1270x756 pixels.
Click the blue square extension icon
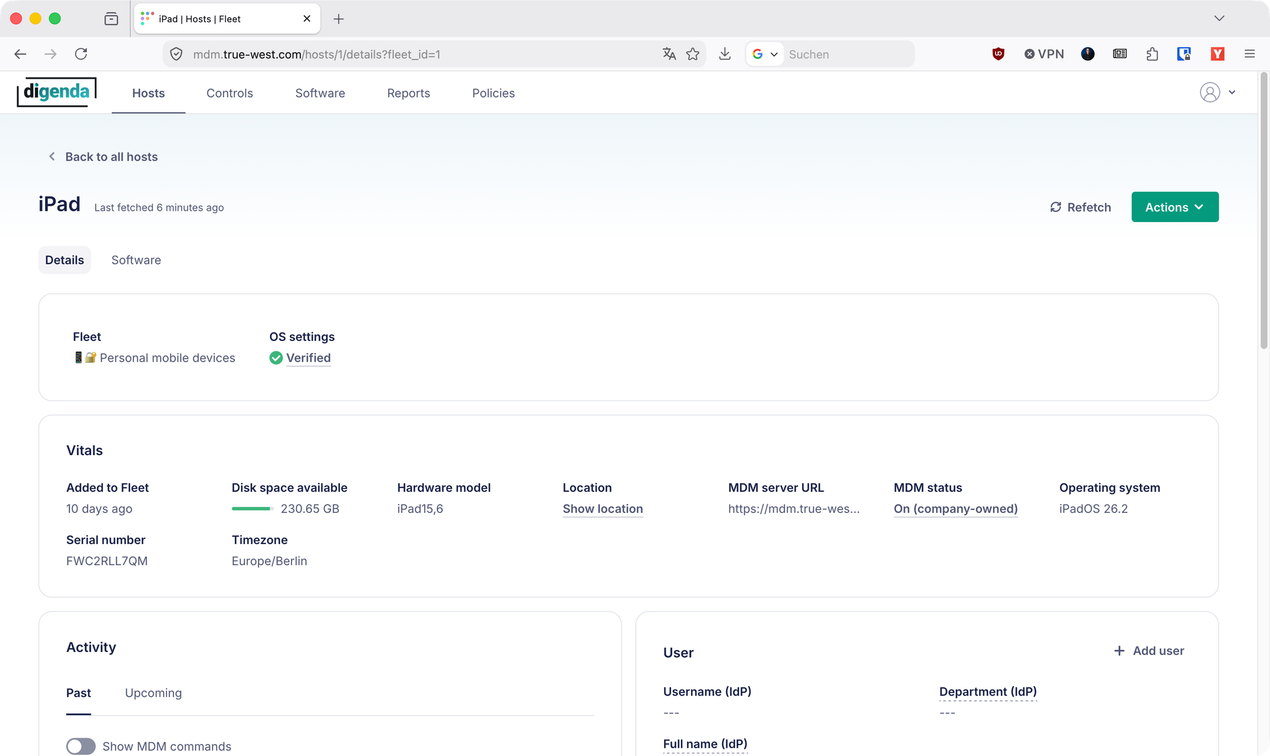(x=1184, y=54)
